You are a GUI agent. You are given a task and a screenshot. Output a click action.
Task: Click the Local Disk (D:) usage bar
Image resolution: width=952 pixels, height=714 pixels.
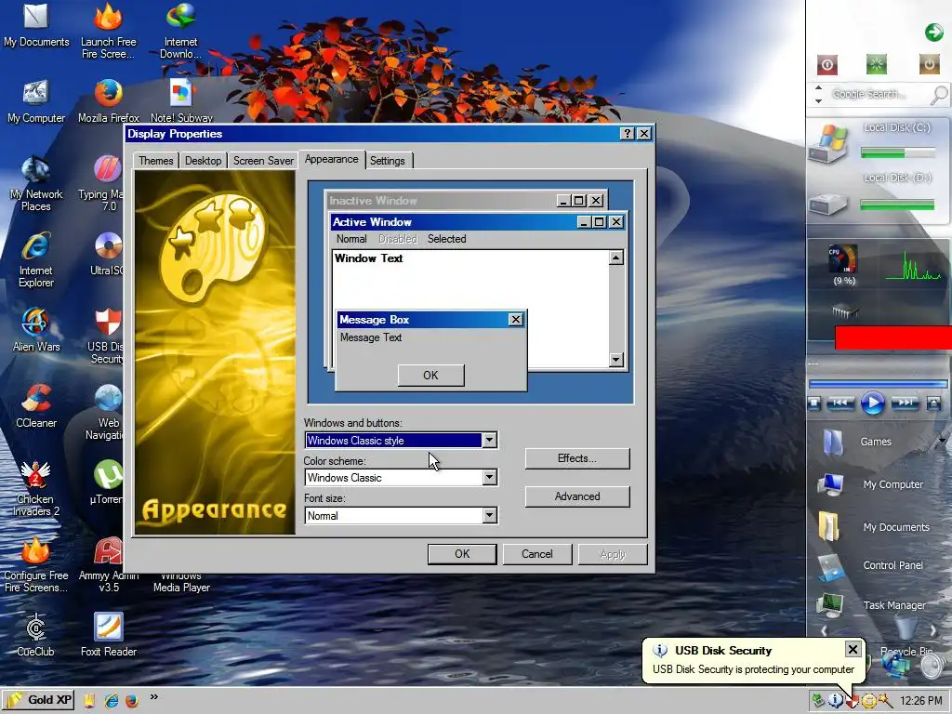(x=897, y=205)
